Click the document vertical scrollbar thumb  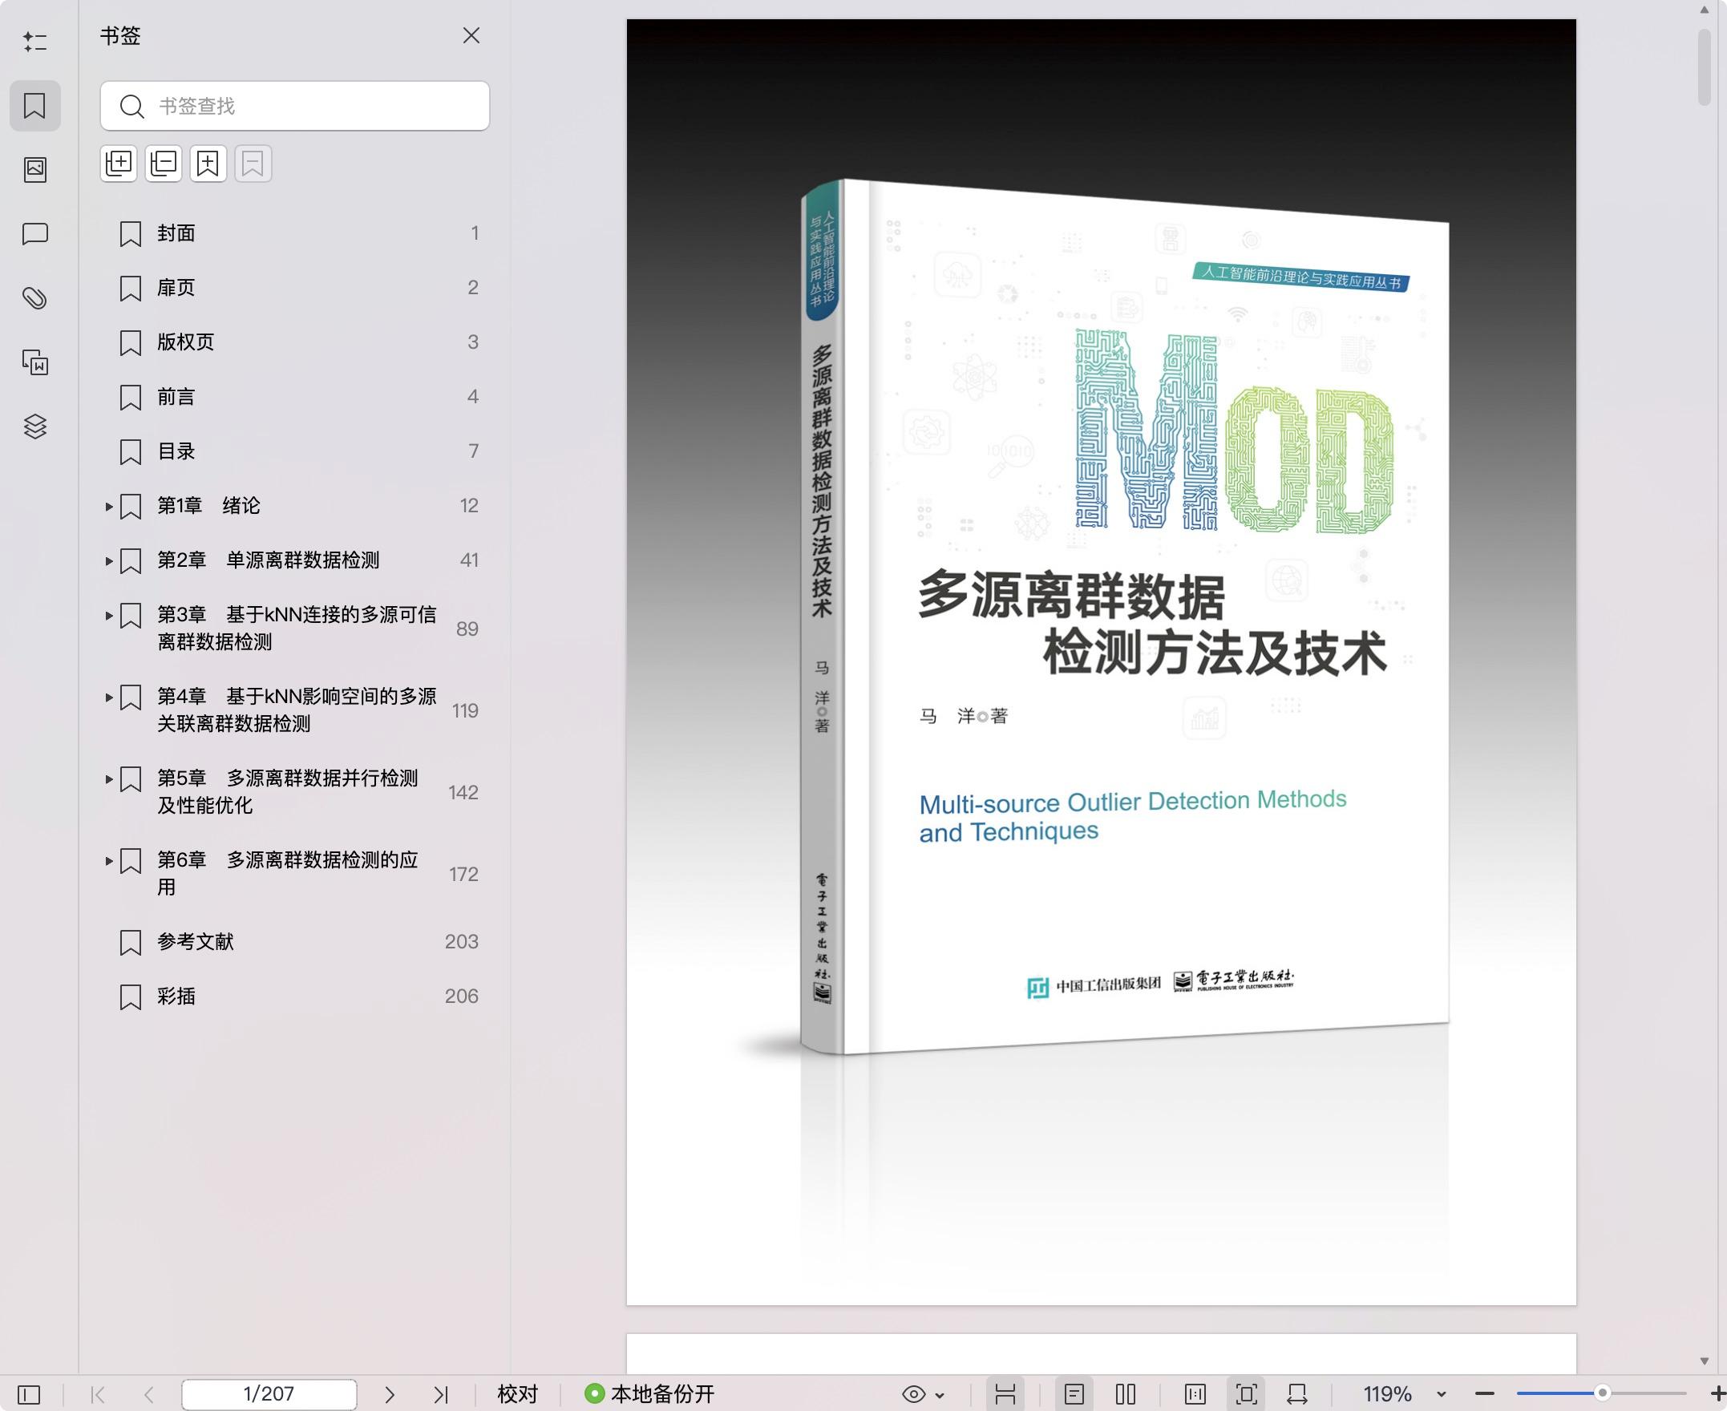pos(1705,67)
